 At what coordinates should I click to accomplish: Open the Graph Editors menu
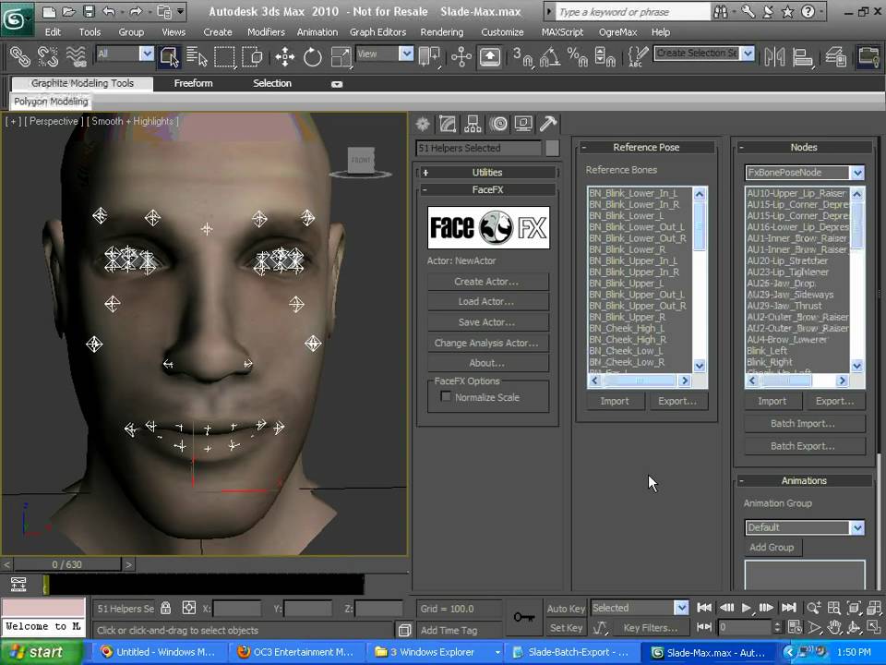pyautogui.click(x=377, y=32)
